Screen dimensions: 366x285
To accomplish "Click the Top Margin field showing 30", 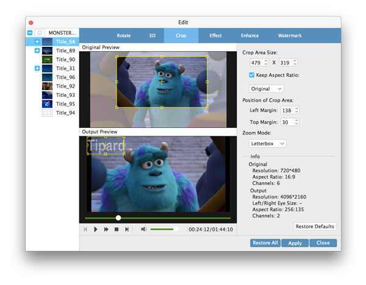I will point(287,122).
